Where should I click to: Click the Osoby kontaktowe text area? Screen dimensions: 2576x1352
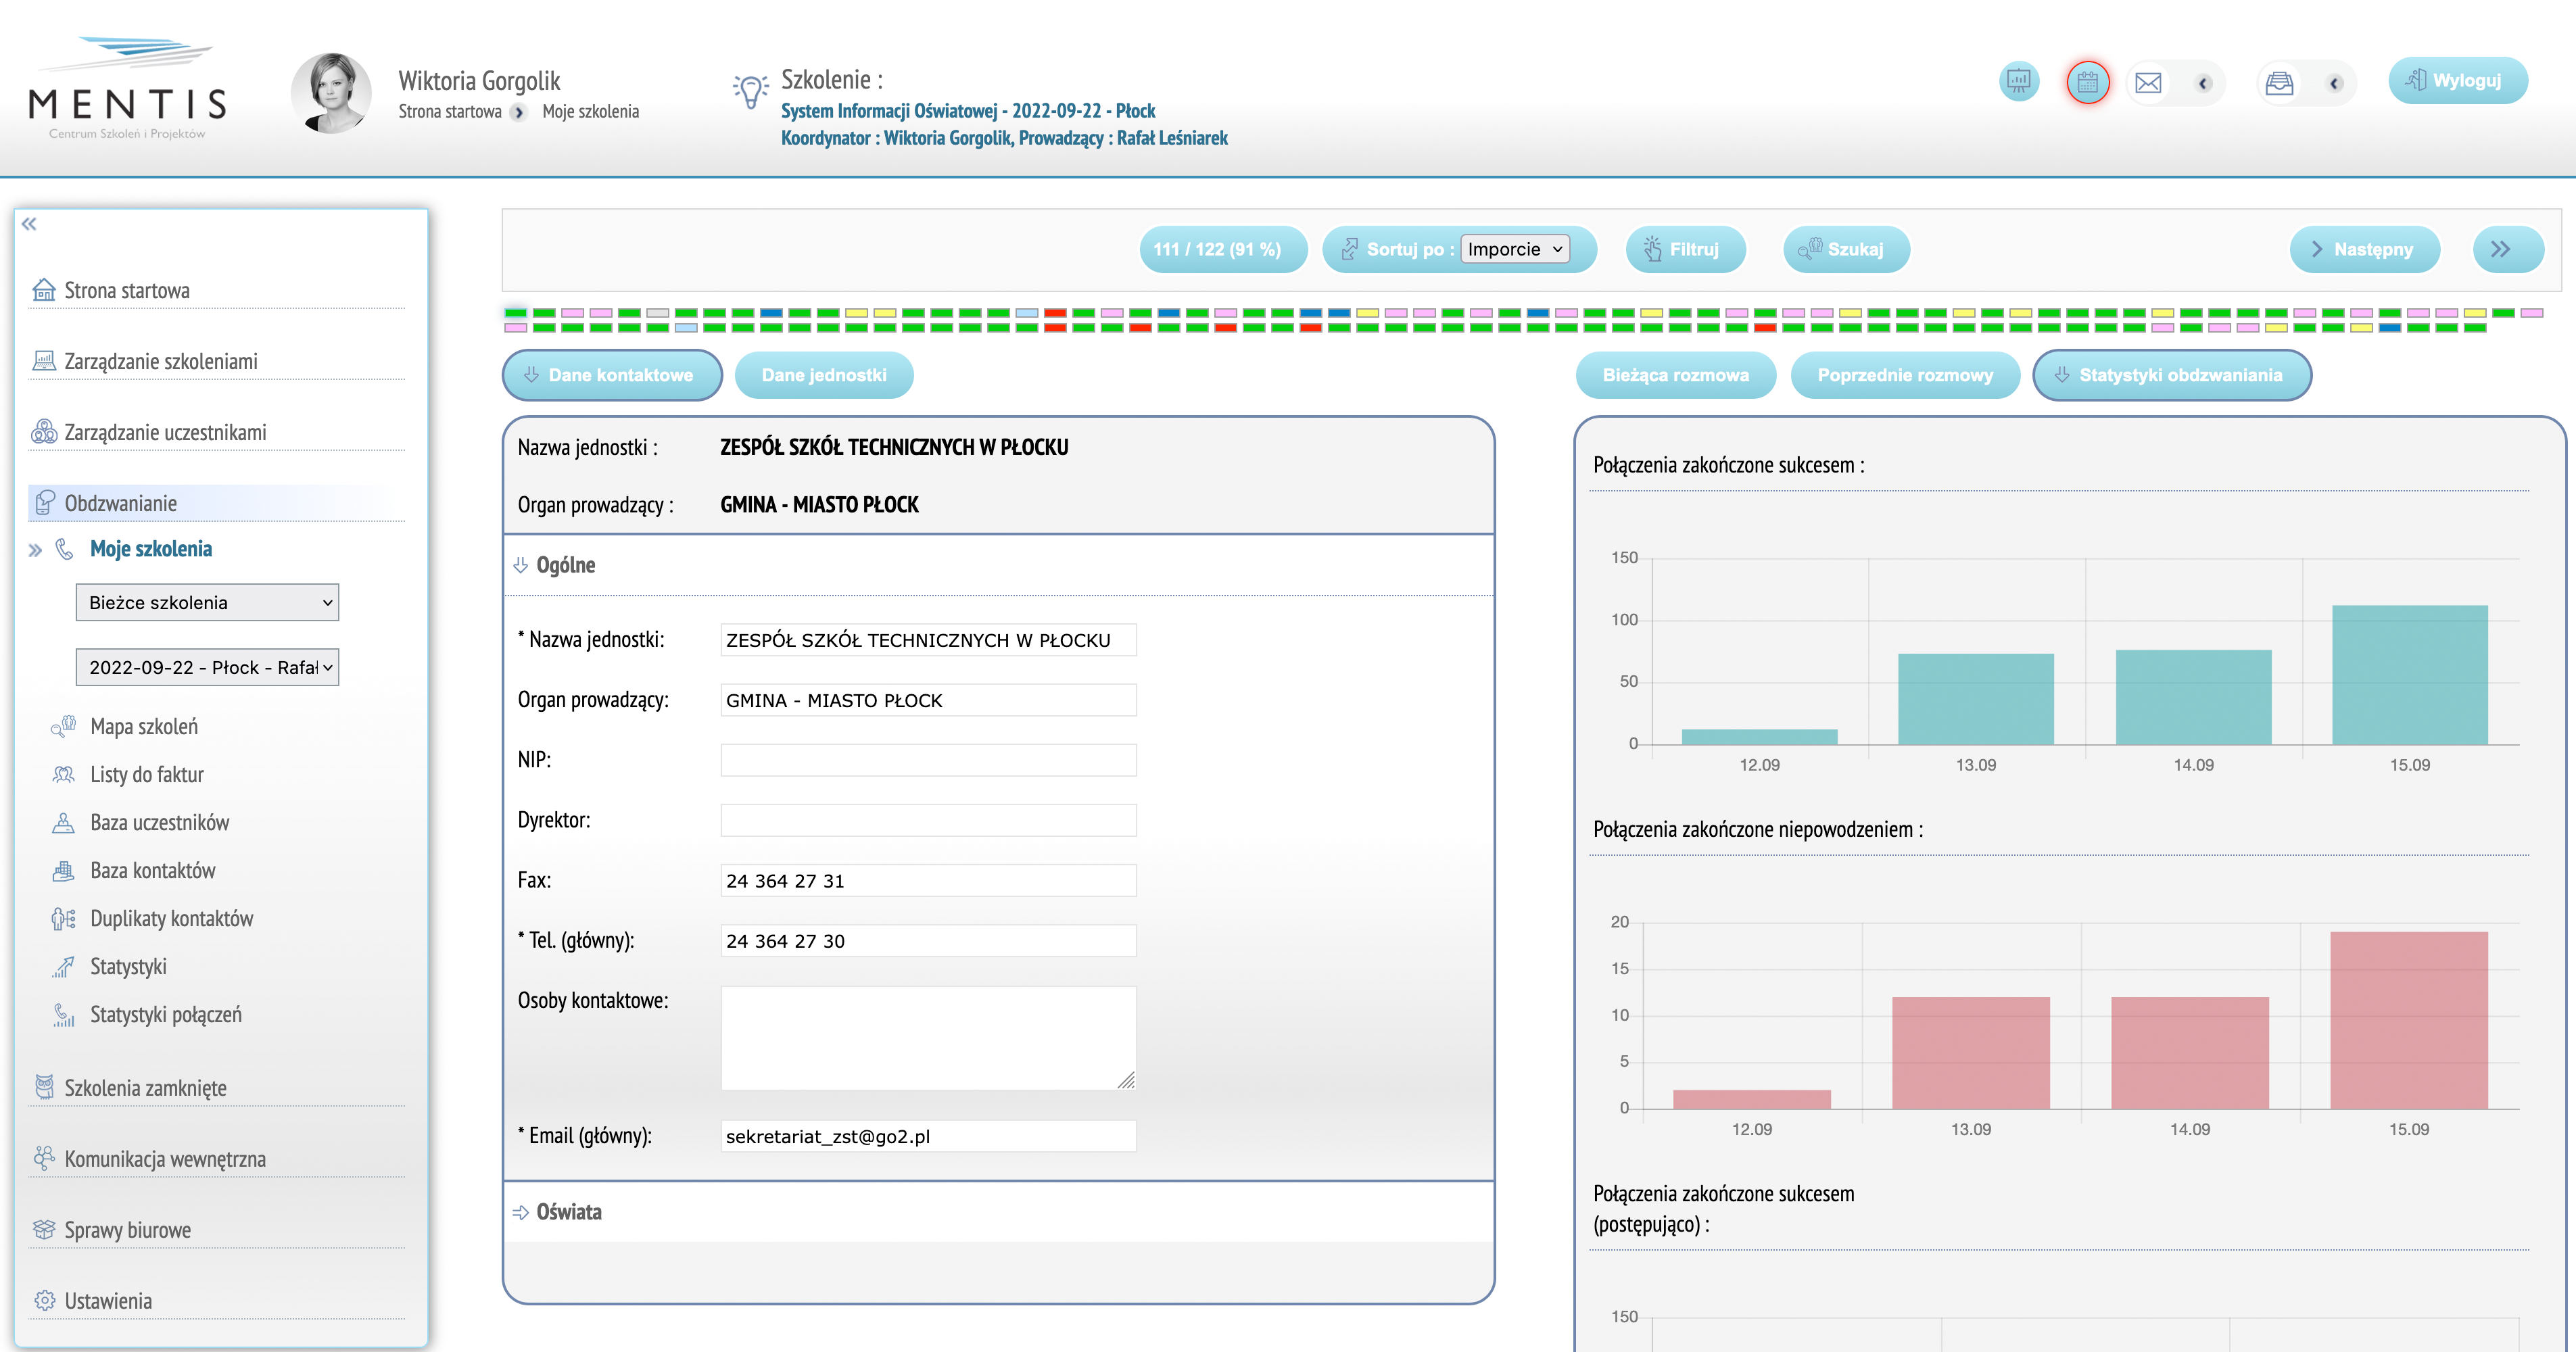(928, 1038)
